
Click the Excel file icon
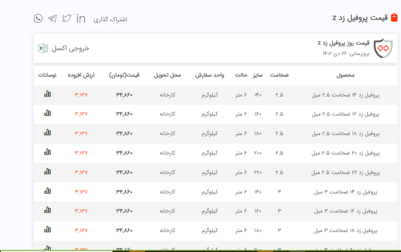[43, 48]
